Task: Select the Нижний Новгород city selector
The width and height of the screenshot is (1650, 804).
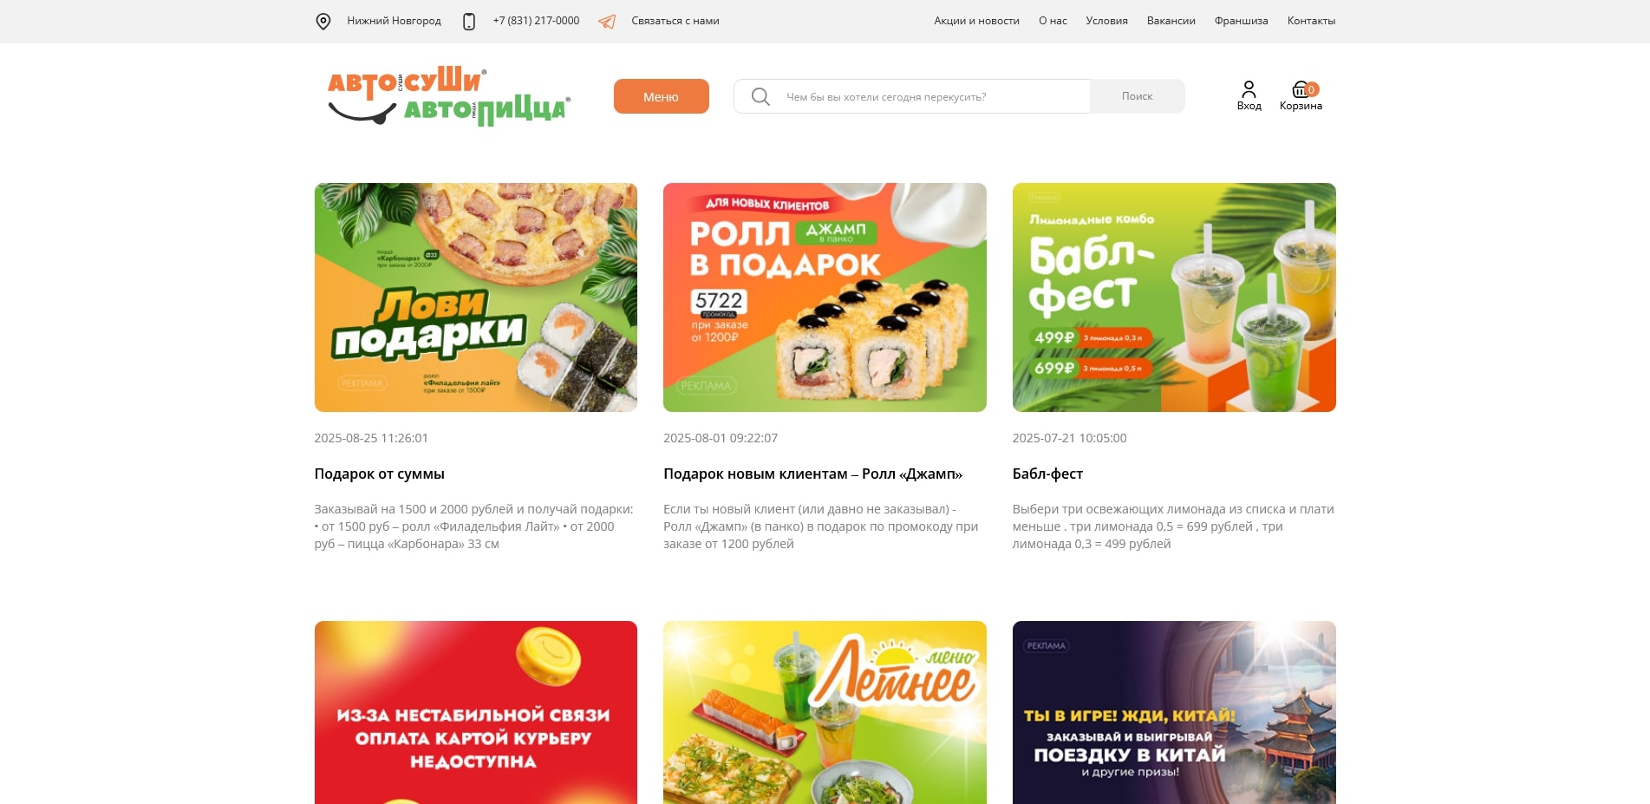Action: pos(394,21)
